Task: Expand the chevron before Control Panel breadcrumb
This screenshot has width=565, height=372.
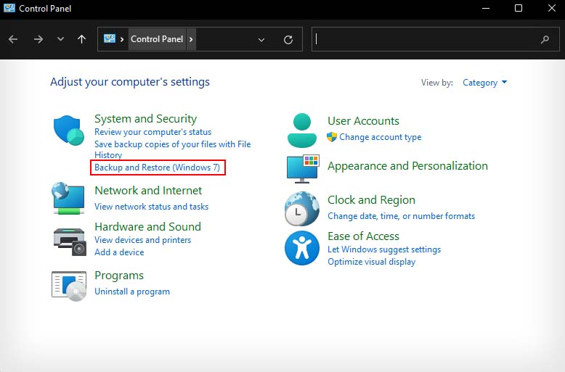Action: [x=122, y=39]
